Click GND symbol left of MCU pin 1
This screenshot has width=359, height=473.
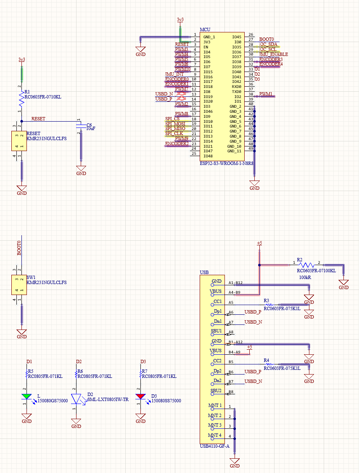point(140,51)
